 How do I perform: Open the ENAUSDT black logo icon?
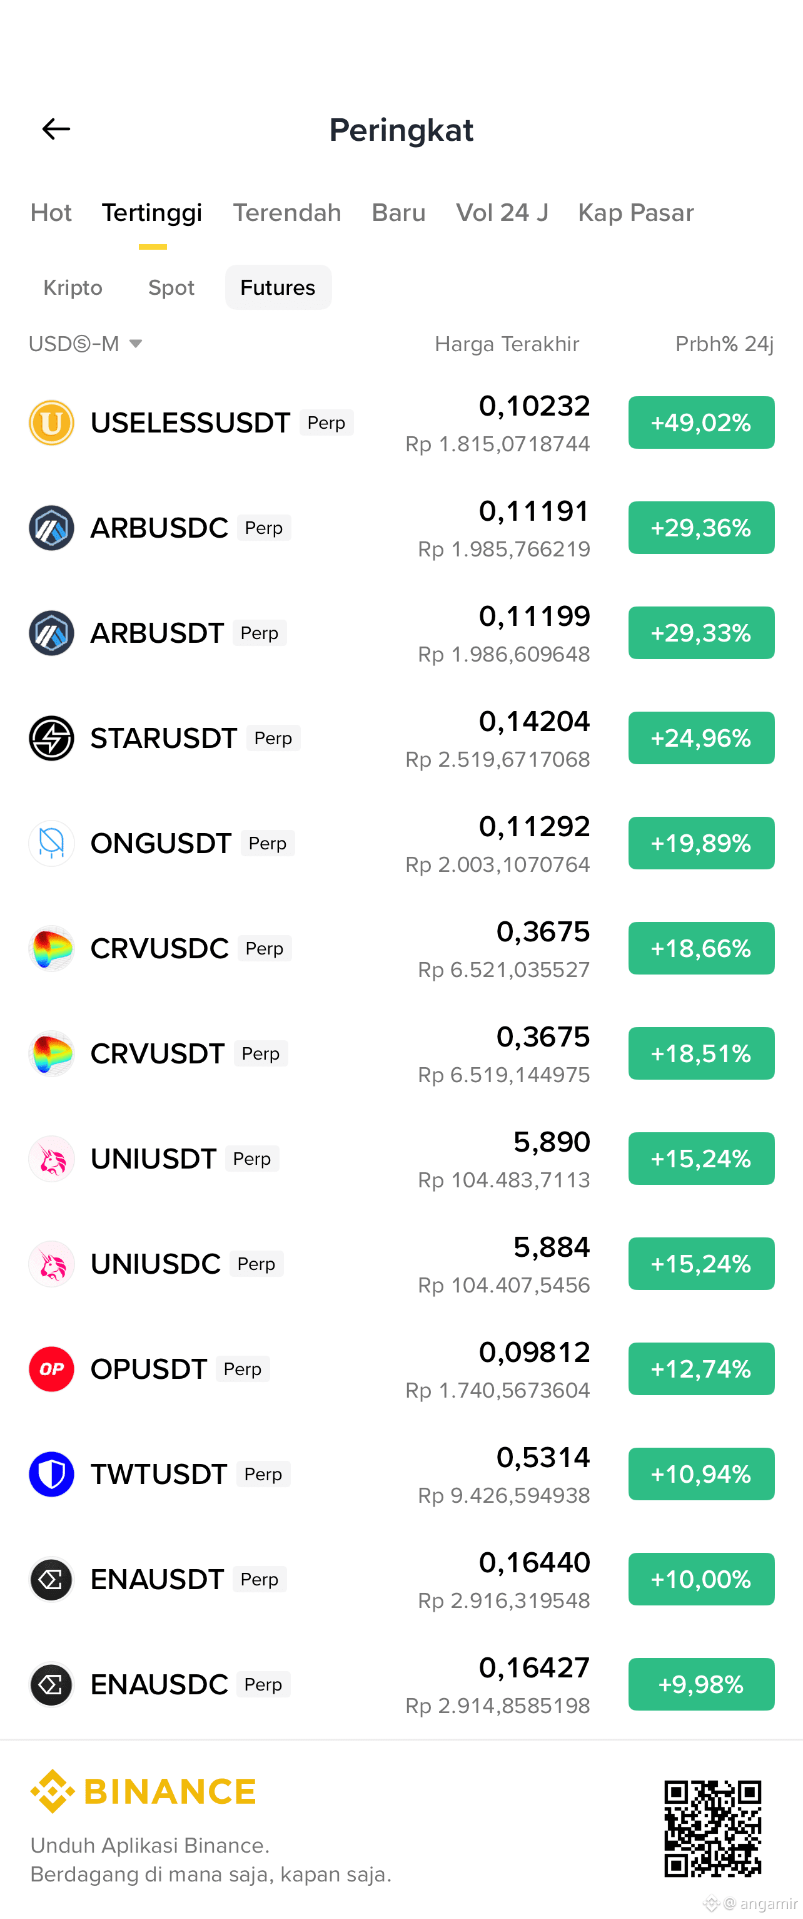point(51,1579)
